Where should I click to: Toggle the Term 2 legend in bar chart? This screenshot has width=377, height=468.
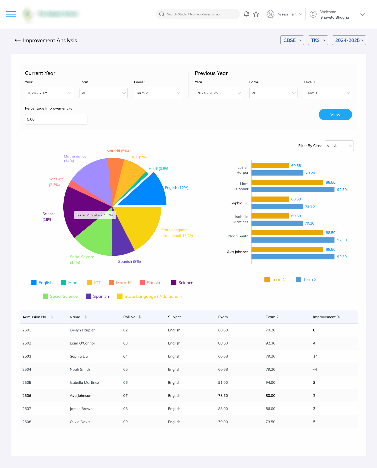point(306,280)
